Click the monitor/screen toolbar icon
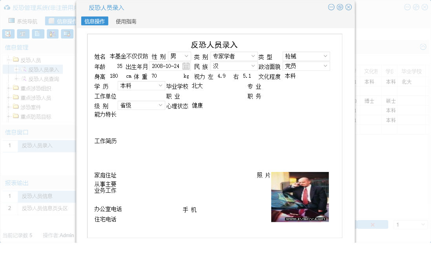 (67, 34)
